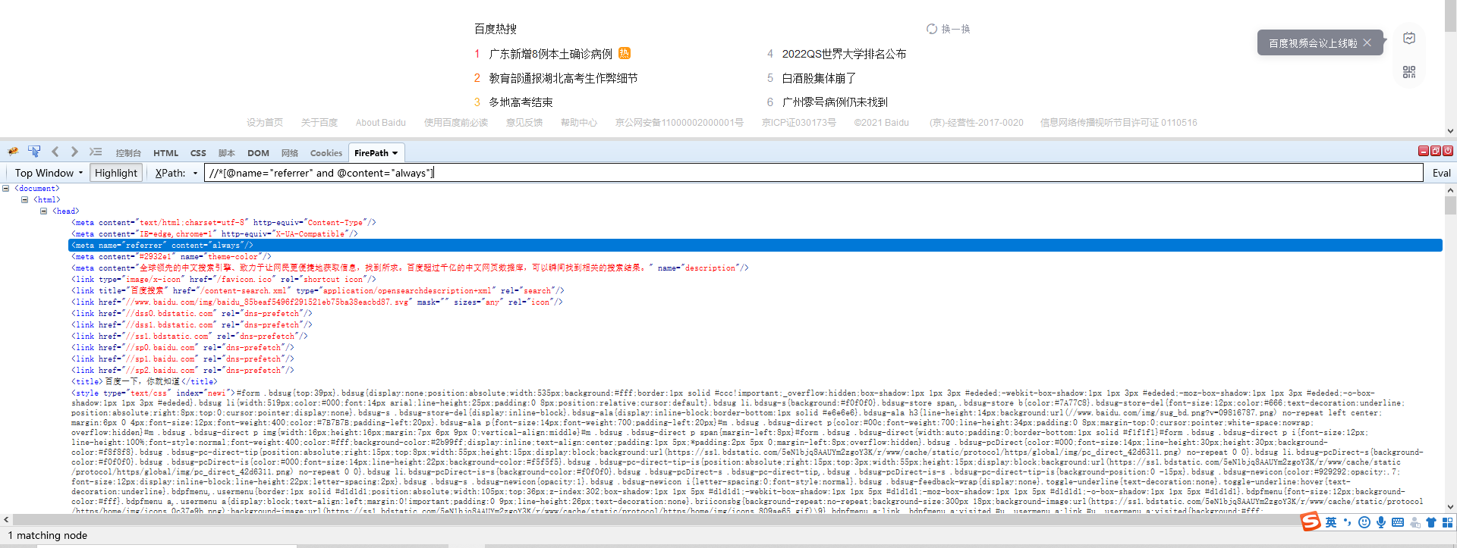Switch to the 网络 tab
The height and width of the screenshot is (548, 1457).
click(290, 153)
